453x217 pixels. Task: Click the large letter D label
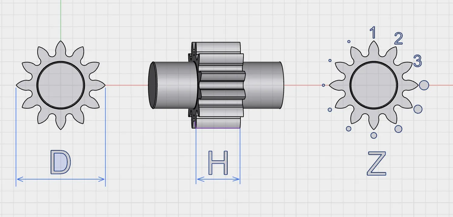(60, 163)
